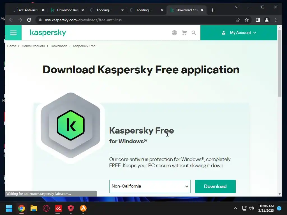Click the green Download button
This screenshot has height=215, width=287.
coord(215,186)
